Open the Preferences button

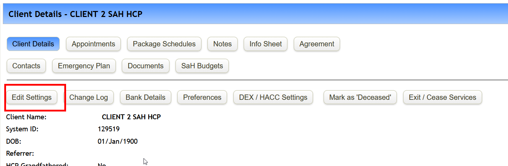point(202,98)
